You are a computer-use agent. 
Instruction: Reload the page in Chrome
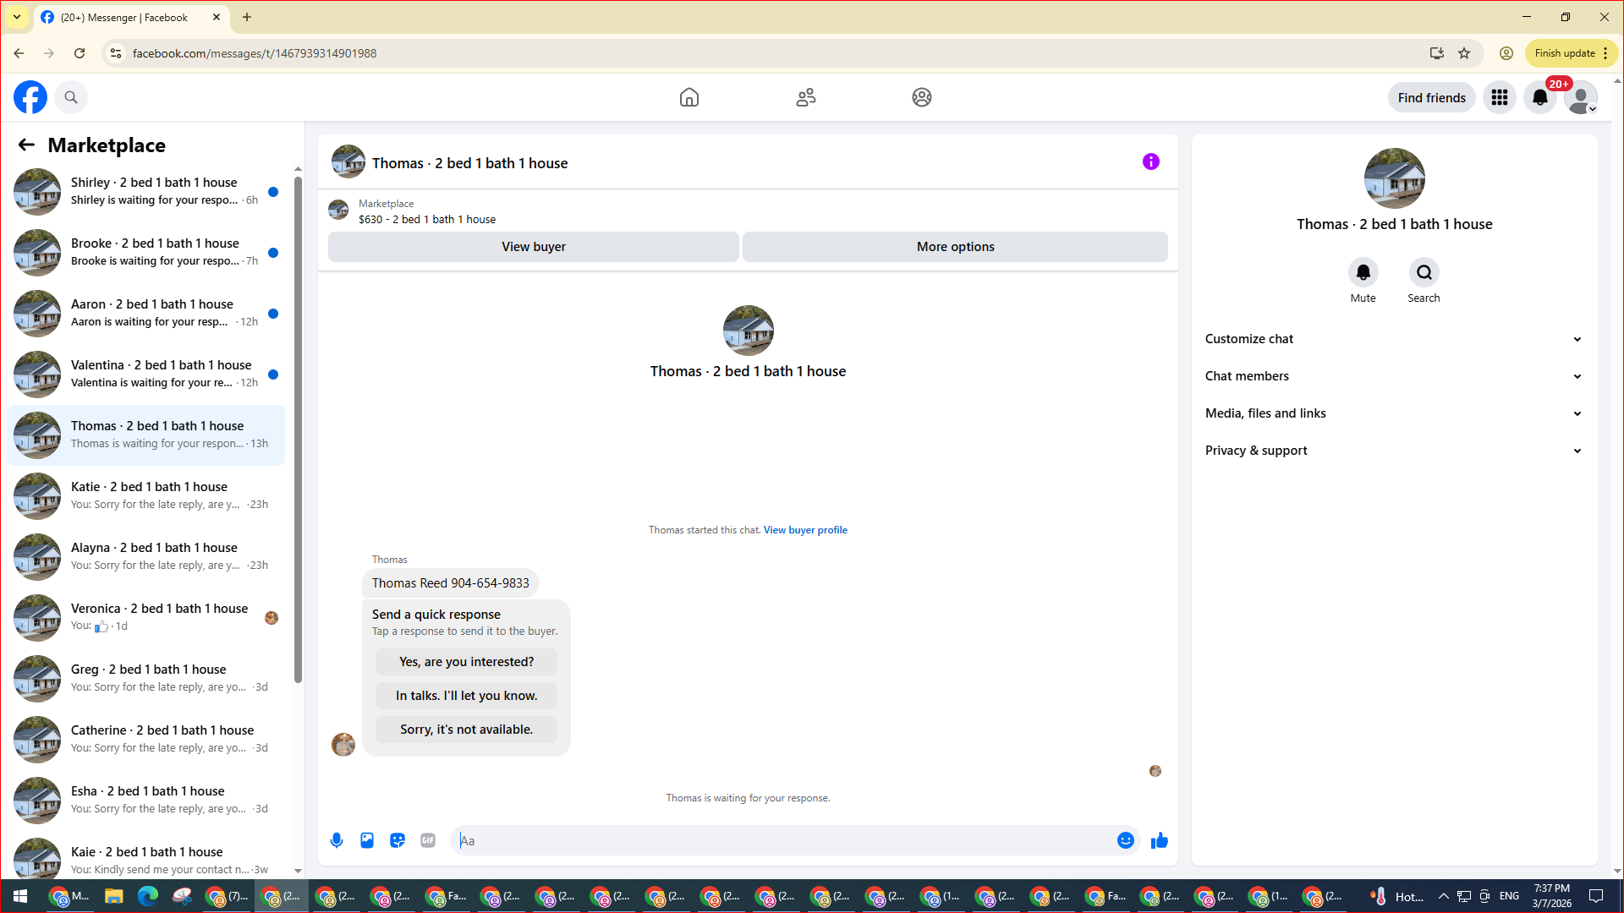(80, 53)
